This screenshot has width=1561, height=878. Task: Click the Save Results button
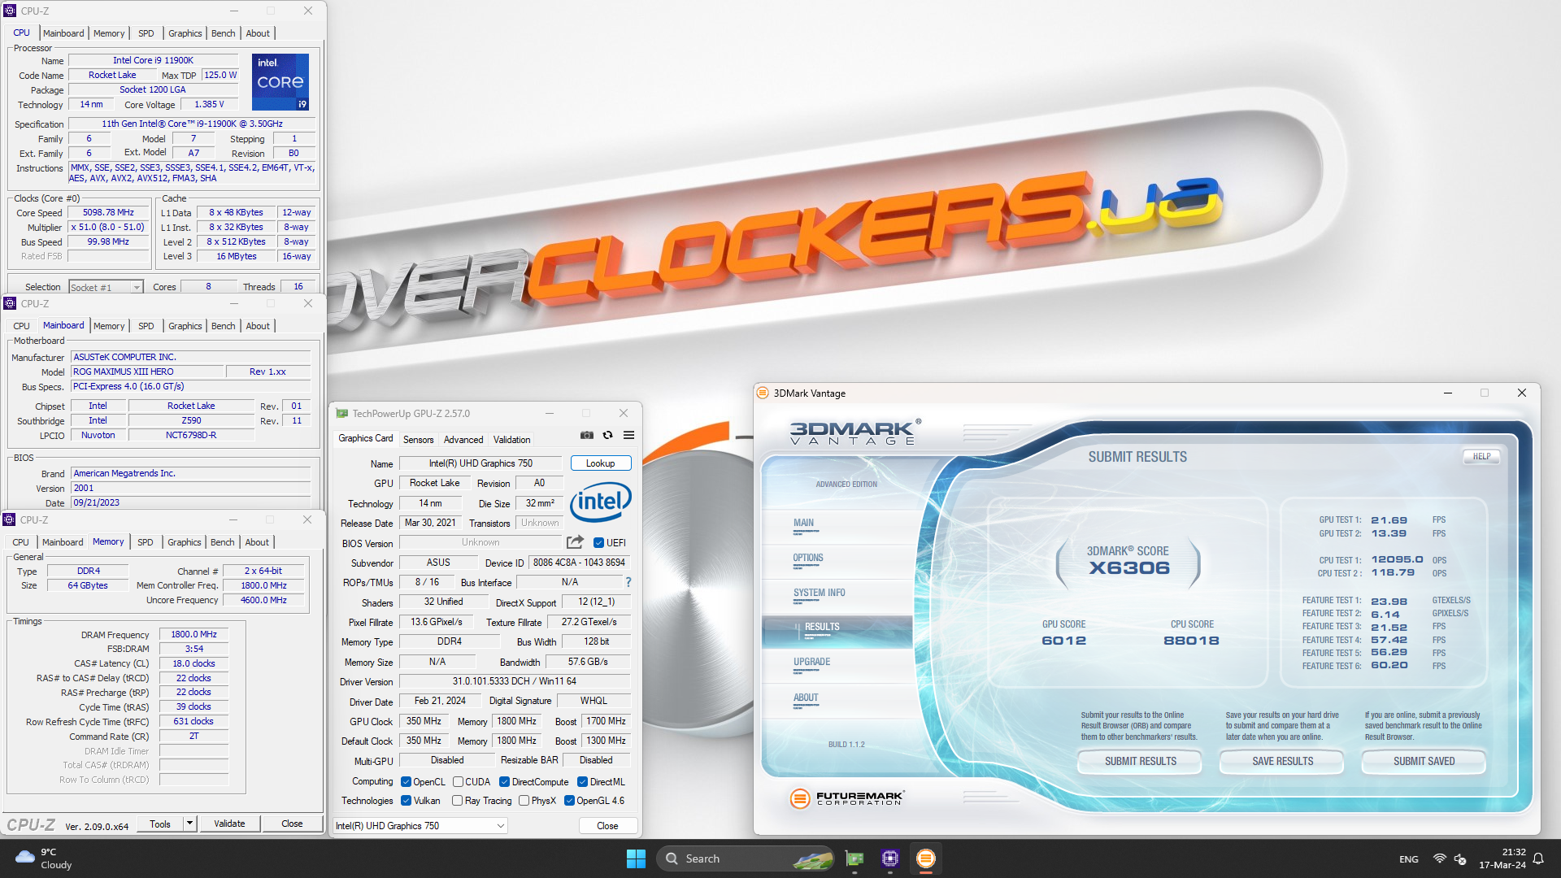click(1282, 762)
